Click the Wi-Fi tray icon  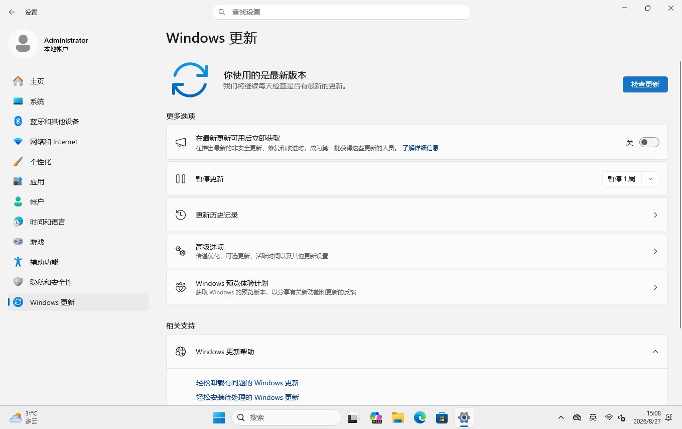pyautogui.click(x=609, y=417)
